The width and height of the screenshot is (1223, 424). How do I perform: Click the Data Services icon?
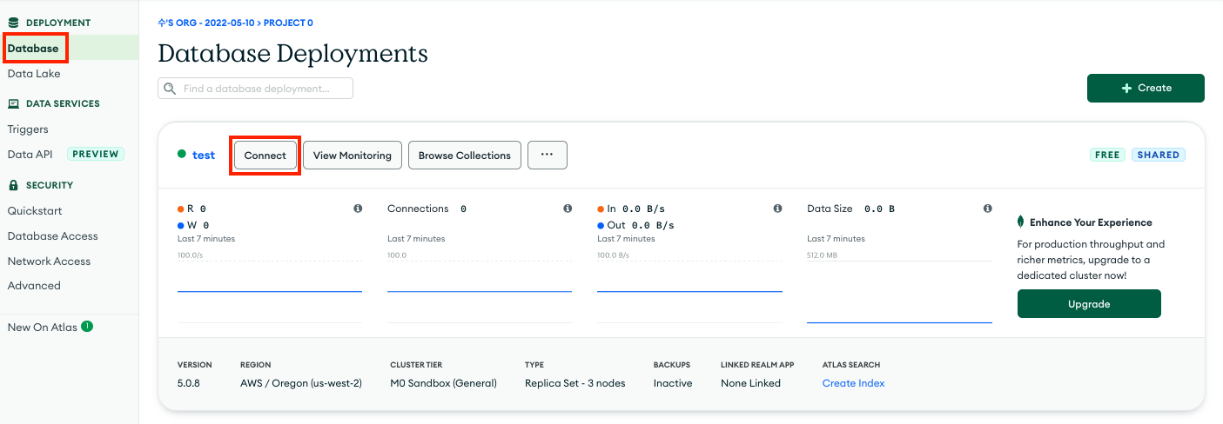tap(13, 103)
